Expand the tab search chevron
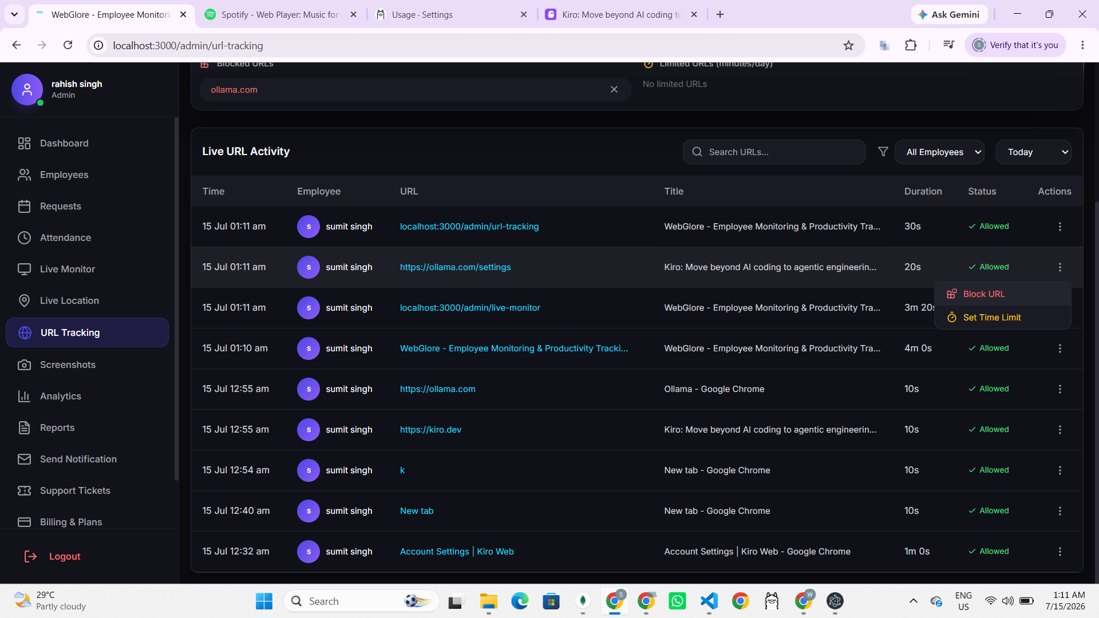The width and height of the screenshot is (1099, 618). point(14,14)
